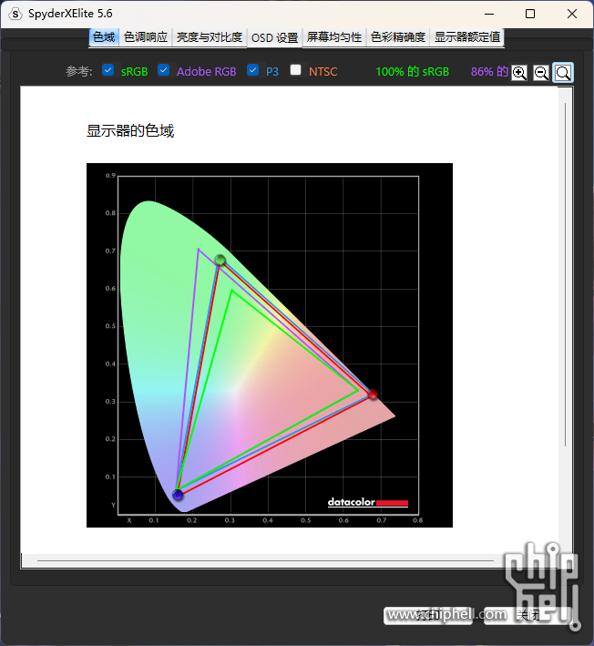
Task: Switch to the OSD 设置 tab
Action: tap(275, 38)
